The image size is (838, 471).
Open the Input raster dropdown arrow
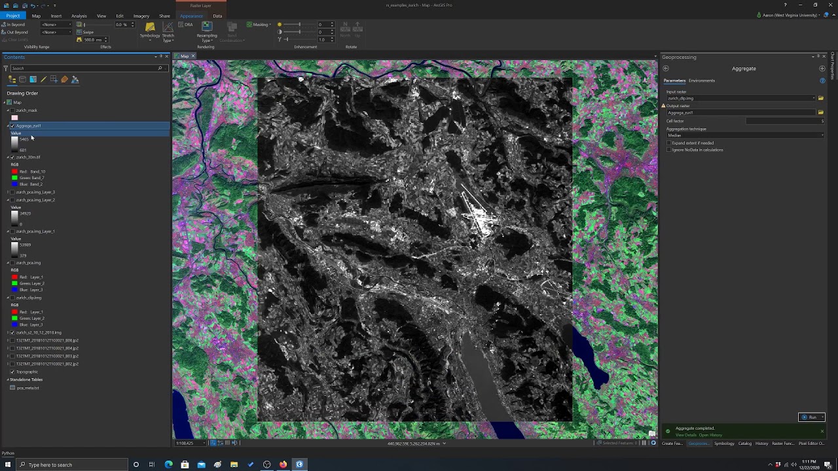click(x=814, y=98)
